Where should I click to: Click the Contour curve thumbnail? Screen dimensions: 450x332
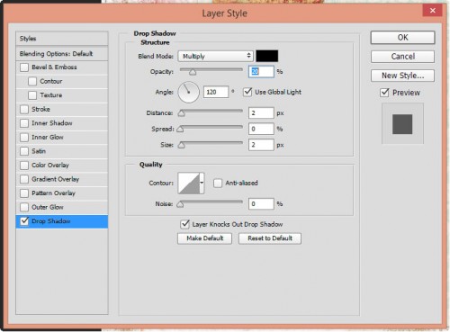point(189,183)
